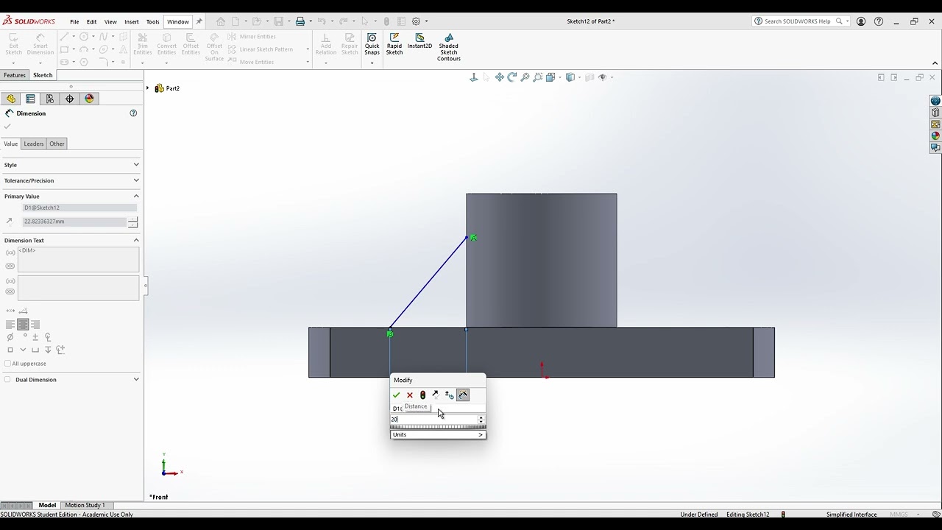Click the MMGS unit system in status bar
The height and width of the screenshot is (530, 942).
click(x=899, y=515)
